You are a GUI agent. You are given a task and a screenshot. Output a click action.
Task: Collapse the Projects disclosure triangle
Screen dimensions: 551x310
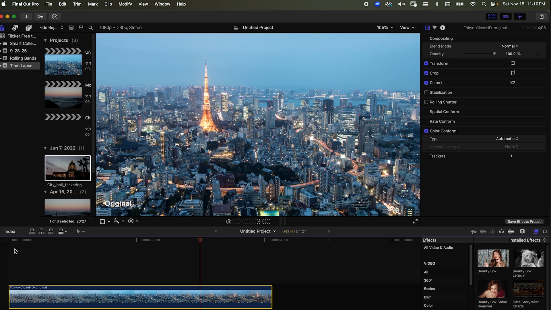(45, 40)
